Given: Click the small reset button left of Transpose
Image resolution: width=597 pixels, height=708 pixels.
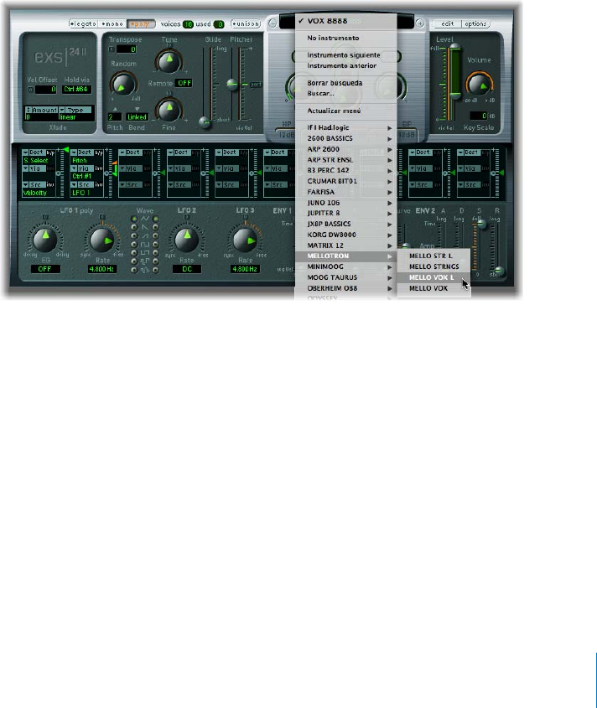Looking at the screenshot, I should coord(112,49).
